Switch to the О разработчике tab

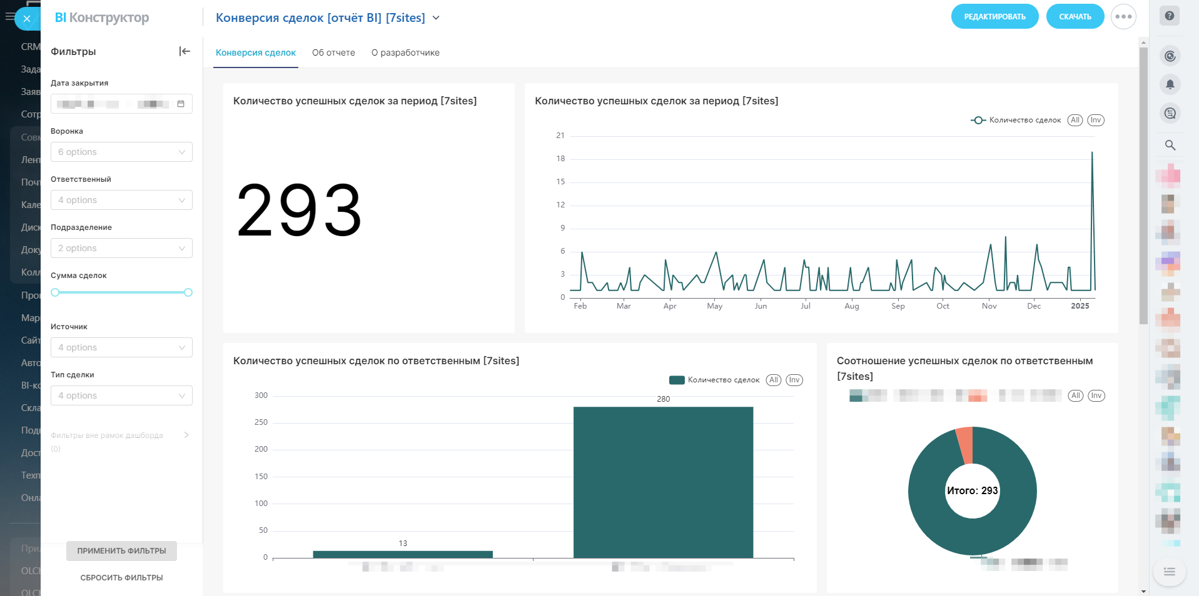click(405, 52)
